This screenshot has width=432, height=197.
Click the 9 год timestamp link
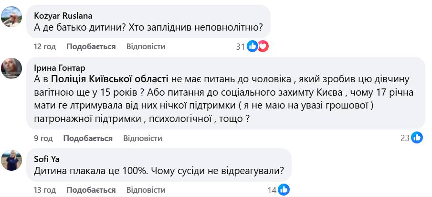click(x=43, y=138)
